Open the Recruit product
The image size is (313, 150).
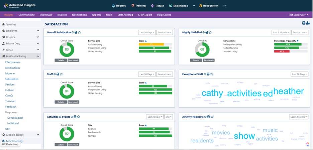click(119, 6)
